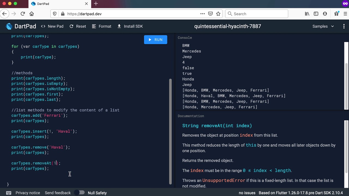Click the Documentation panel heading
The height and width of the screenshot is (196, 349).
[191, 116]
